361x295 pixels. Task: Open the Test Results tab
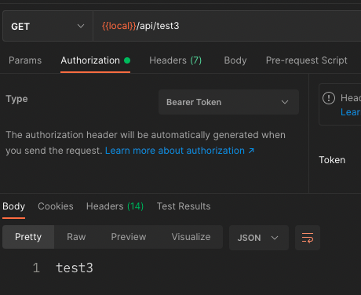[x=184, y=206]
